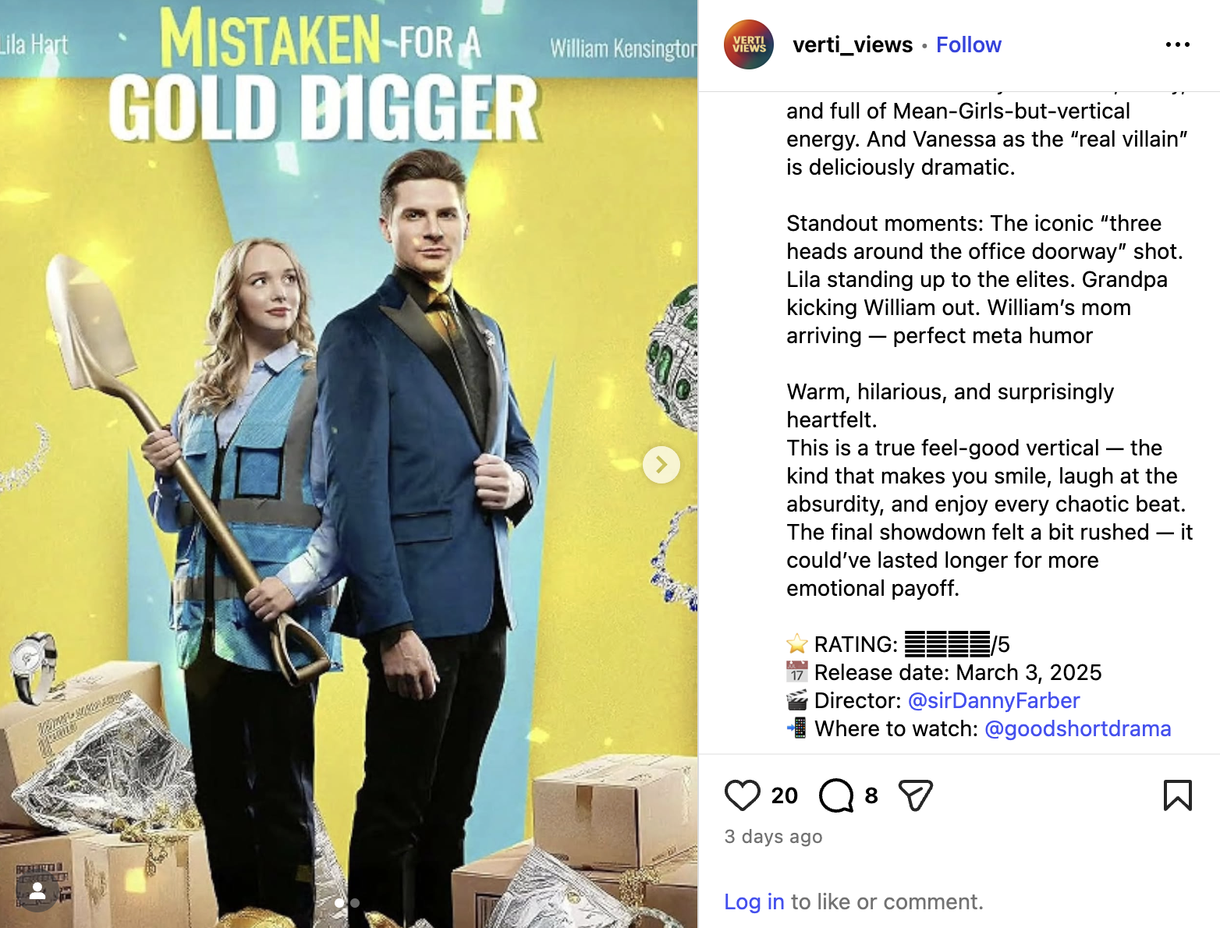Open the verti_views username link
The image size is (1220, 928).
(852, 45)
